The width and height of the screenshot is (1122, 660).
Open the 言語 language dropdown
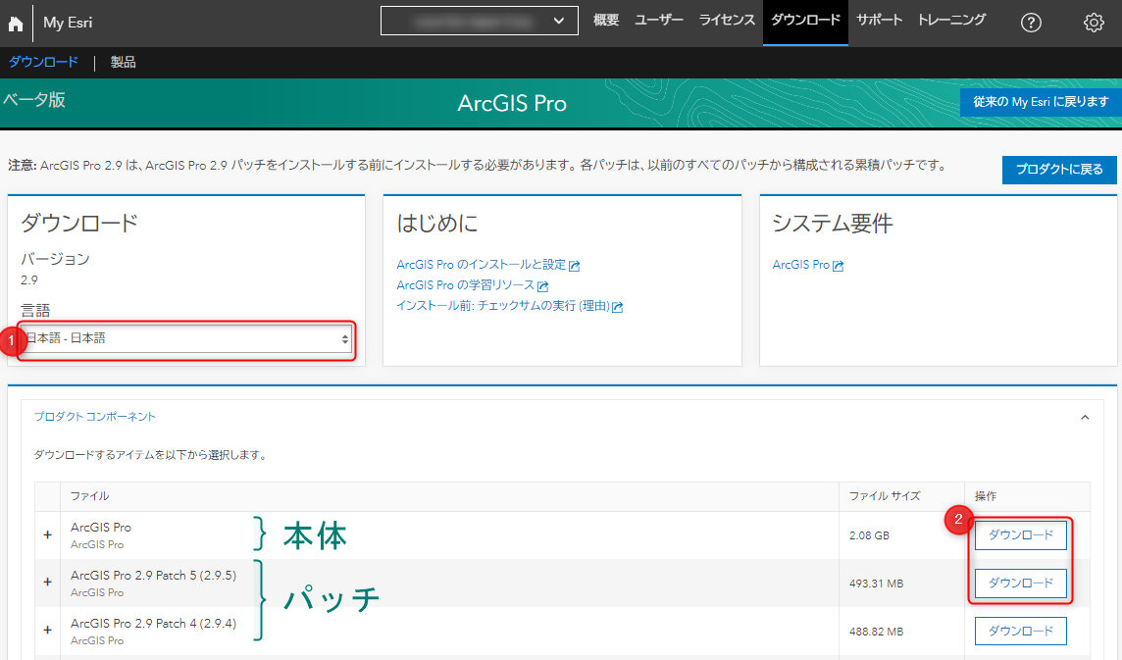(x=186, y=338)
